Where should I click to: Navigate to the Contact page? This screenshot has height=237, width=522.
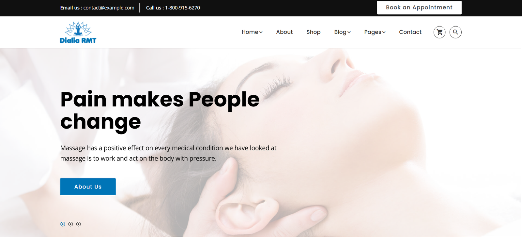[410, 32]
